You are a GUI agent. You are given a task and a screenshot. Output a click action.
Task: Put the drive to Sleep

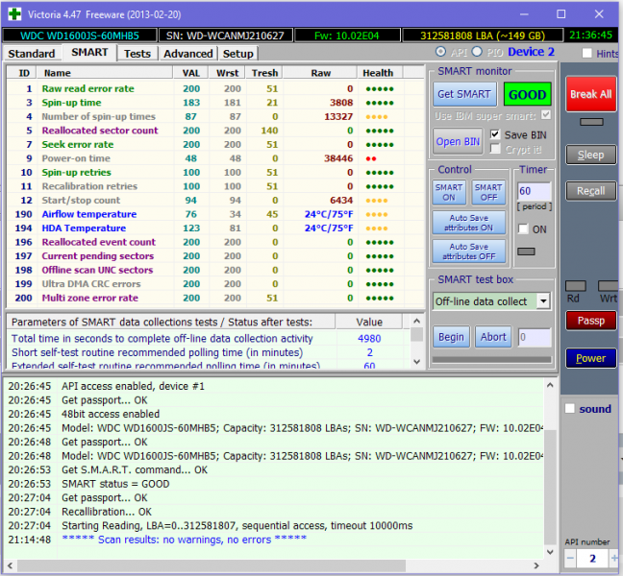[590, 156]
